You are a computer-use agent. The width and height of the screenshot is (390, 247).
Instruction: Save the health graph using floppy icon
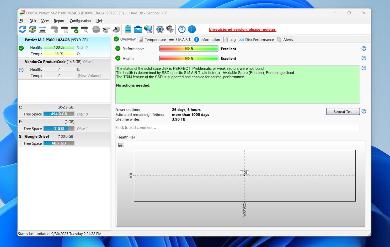(x=120, y=145)
